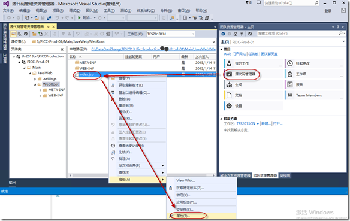Open the 工具(T) menu

[x=109, y=11]
